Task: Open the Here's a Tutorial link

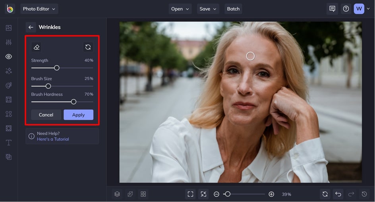Action: point(53,139)
